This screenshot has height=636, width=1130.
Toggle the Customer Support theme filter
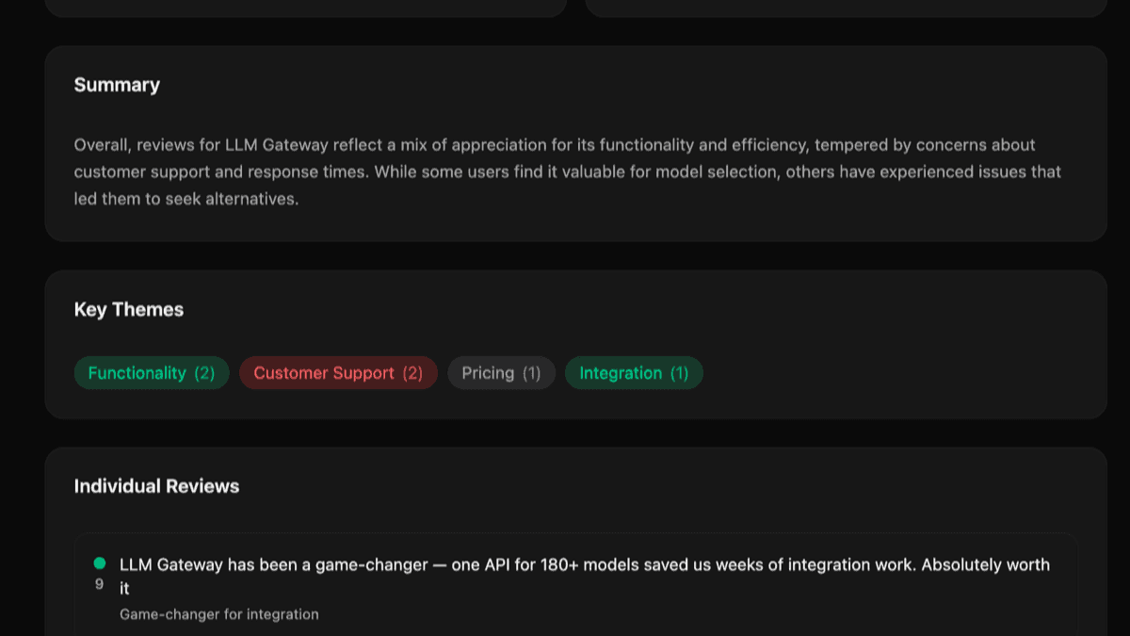[338, 372]
